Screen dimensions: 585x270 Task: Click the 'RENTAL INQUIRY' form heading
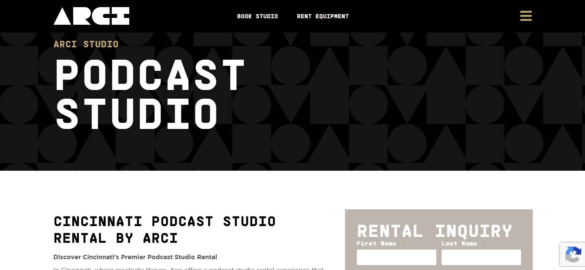tap(434, 231)
